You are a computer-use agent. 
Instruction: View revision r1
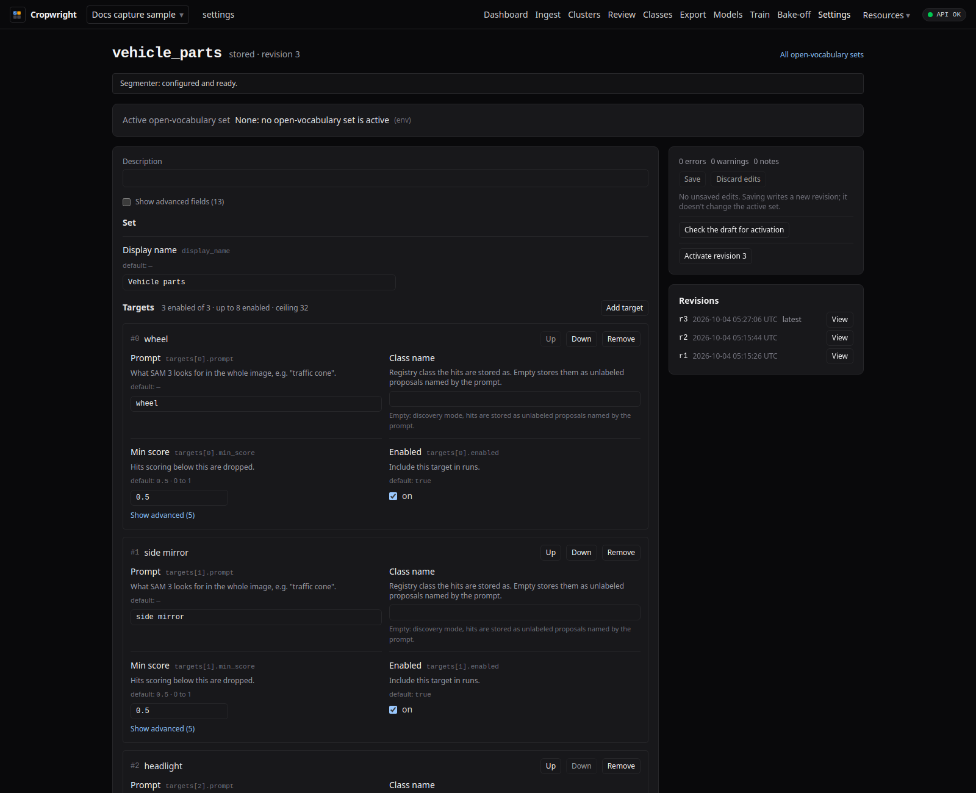pyautogui.click(x=839, y=356)
